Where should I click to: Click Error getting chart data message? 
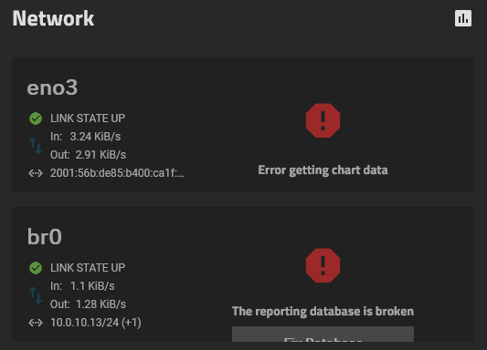point(323,170)
